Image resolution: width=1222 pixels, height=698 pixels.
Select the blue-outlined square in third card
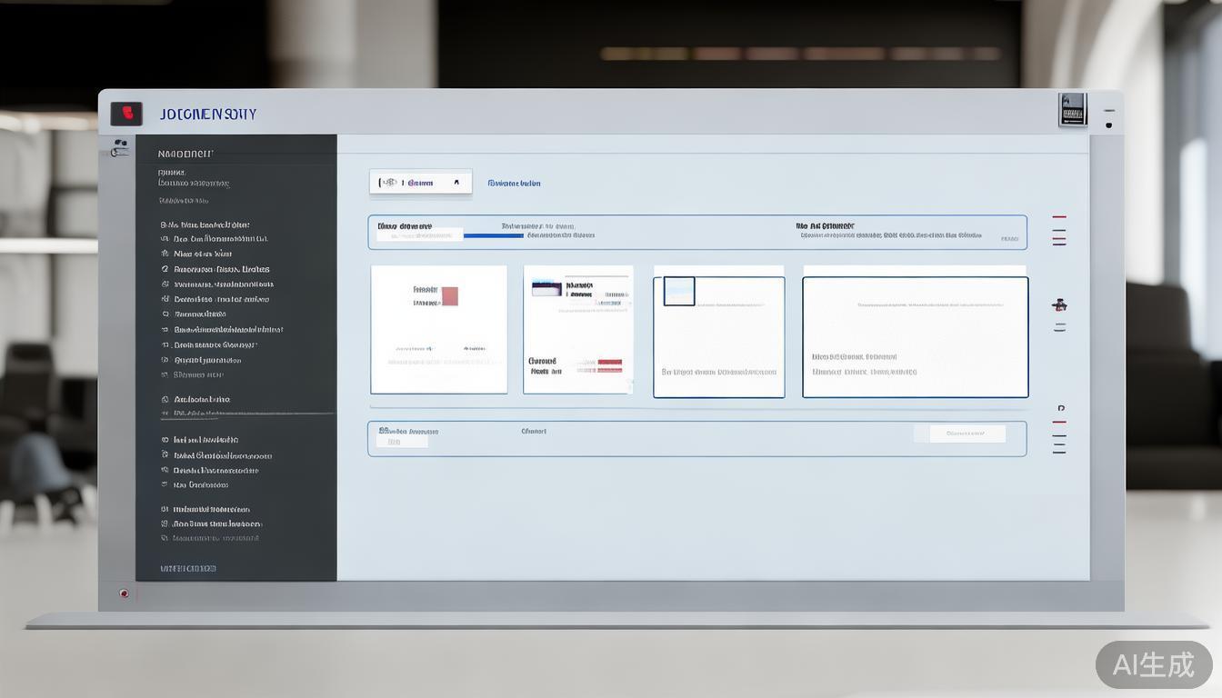click(679, 292)
